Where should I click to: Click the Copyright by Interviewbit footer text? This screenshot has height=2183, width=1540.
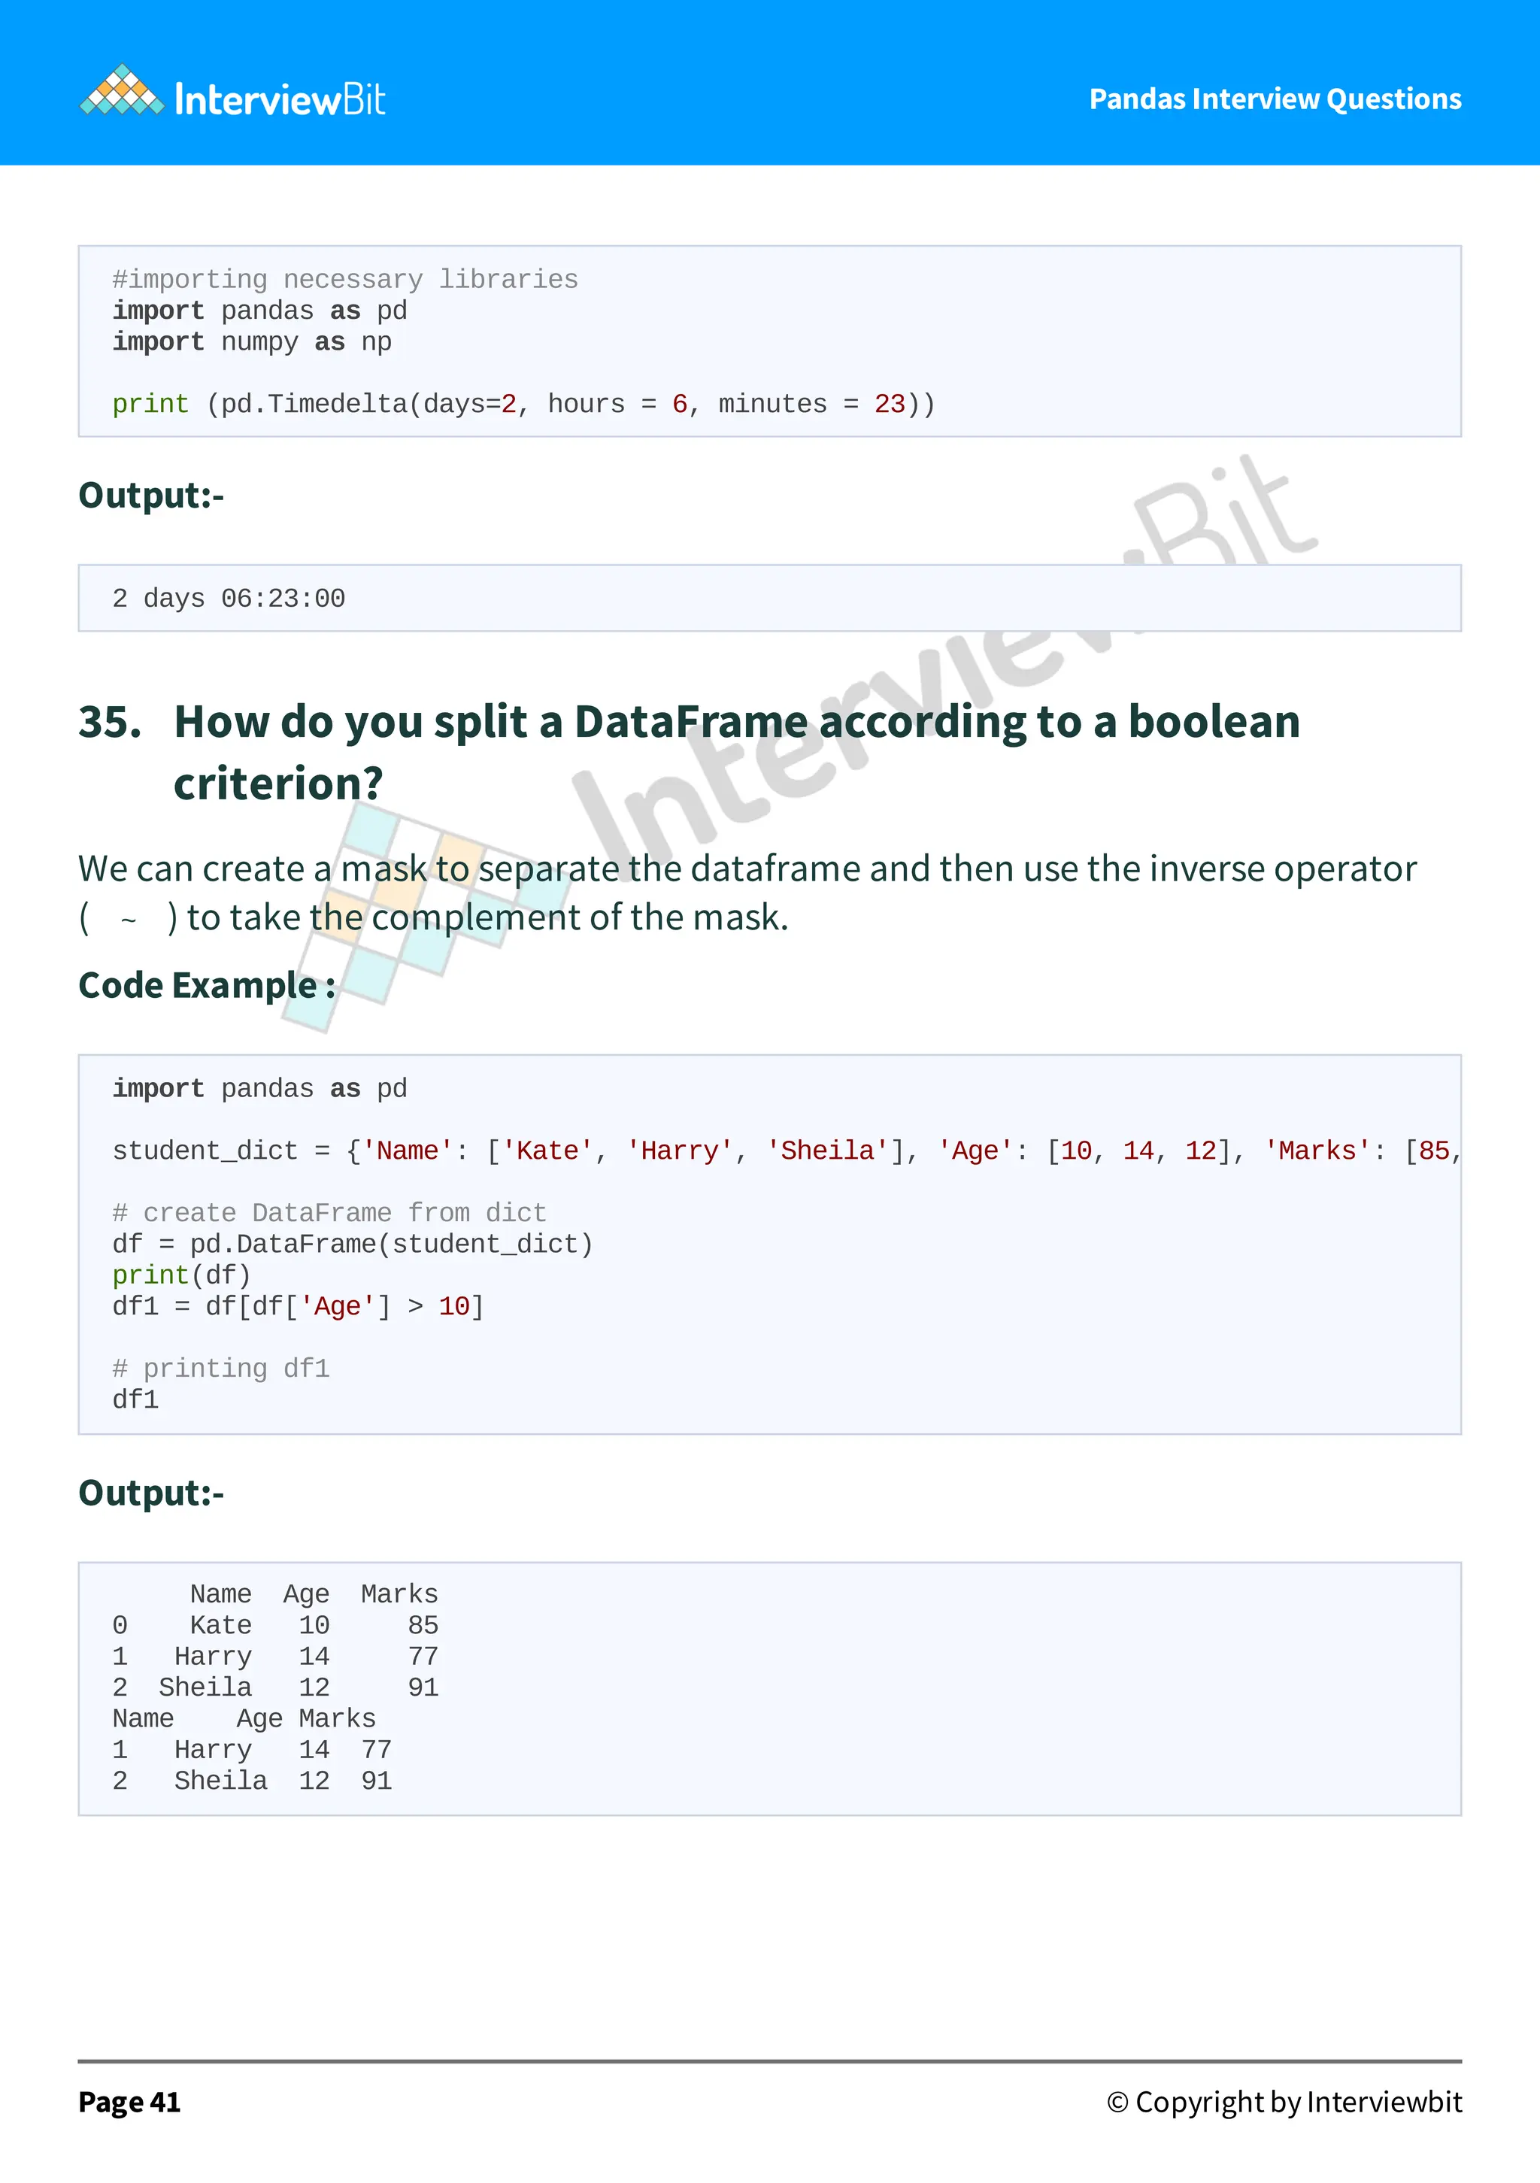tap(1284, 2103)
